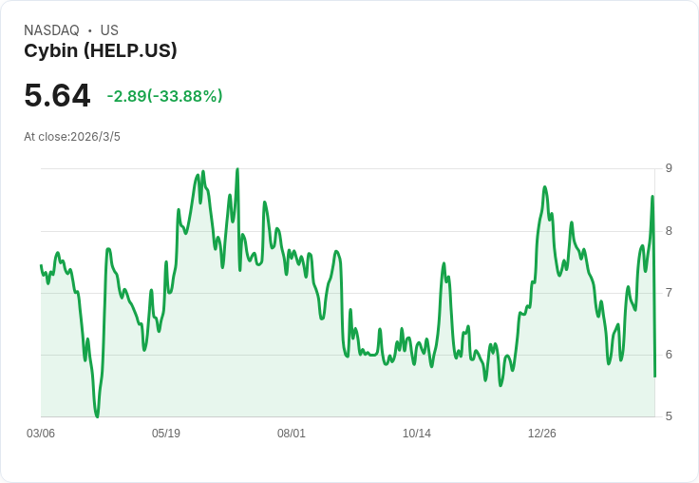
Task: Select the 05/19 date on time axis
Action: [x=166, y=434]
